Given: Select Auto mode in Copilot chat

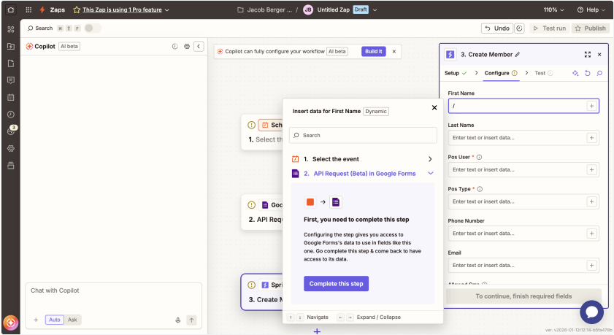Looking at the screenshot, I should coord(55,320).
